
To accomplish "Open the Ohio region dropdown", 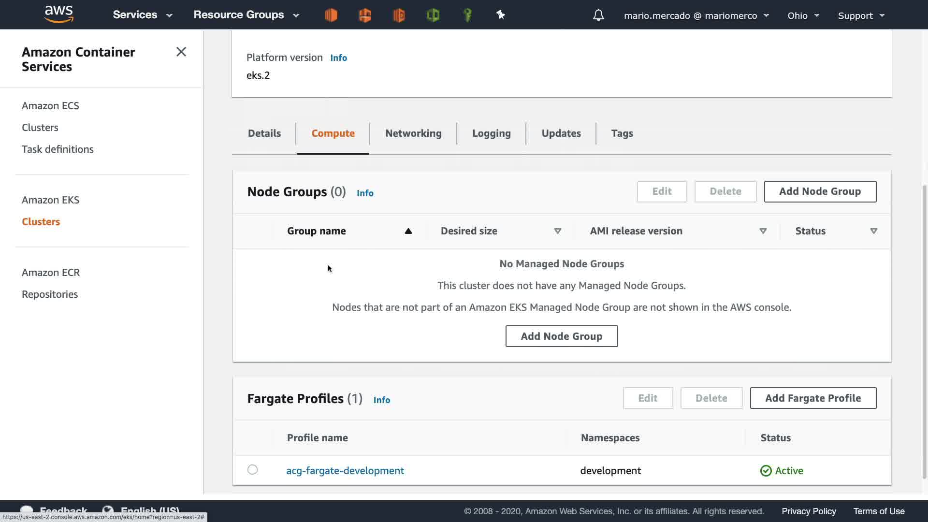I will 803,15.
